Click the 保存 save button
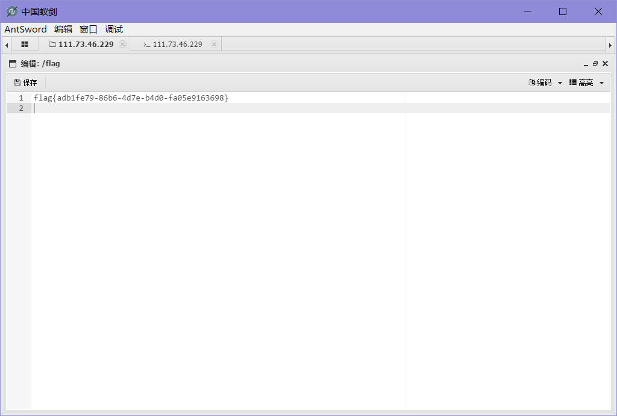Viewport: 617px width, 416px height. (x=25, y=82)
